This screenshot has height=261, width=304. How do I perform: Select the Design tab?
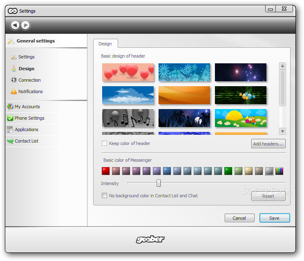tap(105, 44)
